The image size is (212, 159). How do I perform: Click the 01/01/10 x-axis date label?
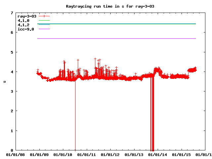click(x=63, y=154)
